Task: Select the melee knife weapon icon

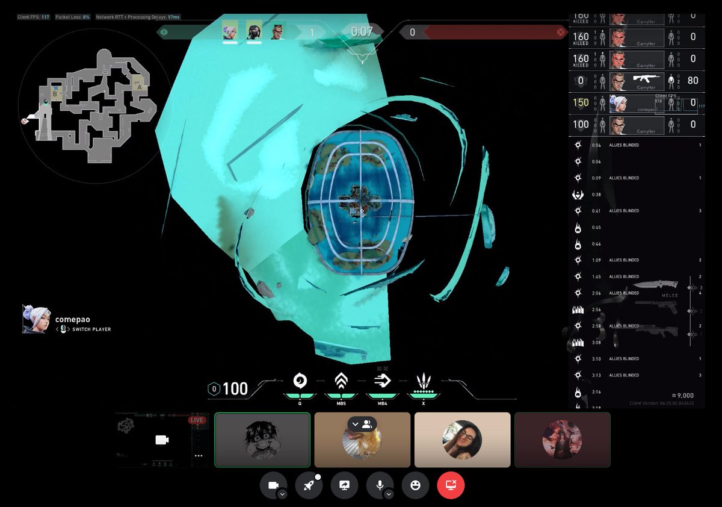Action: [655, 285]
